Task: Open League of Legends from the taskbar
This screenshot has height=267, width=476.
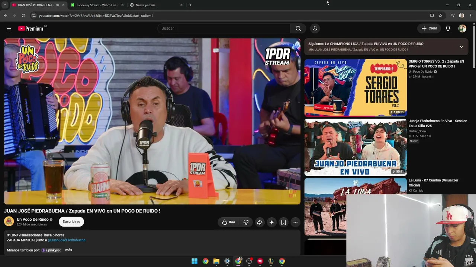Action: [271, 261]
